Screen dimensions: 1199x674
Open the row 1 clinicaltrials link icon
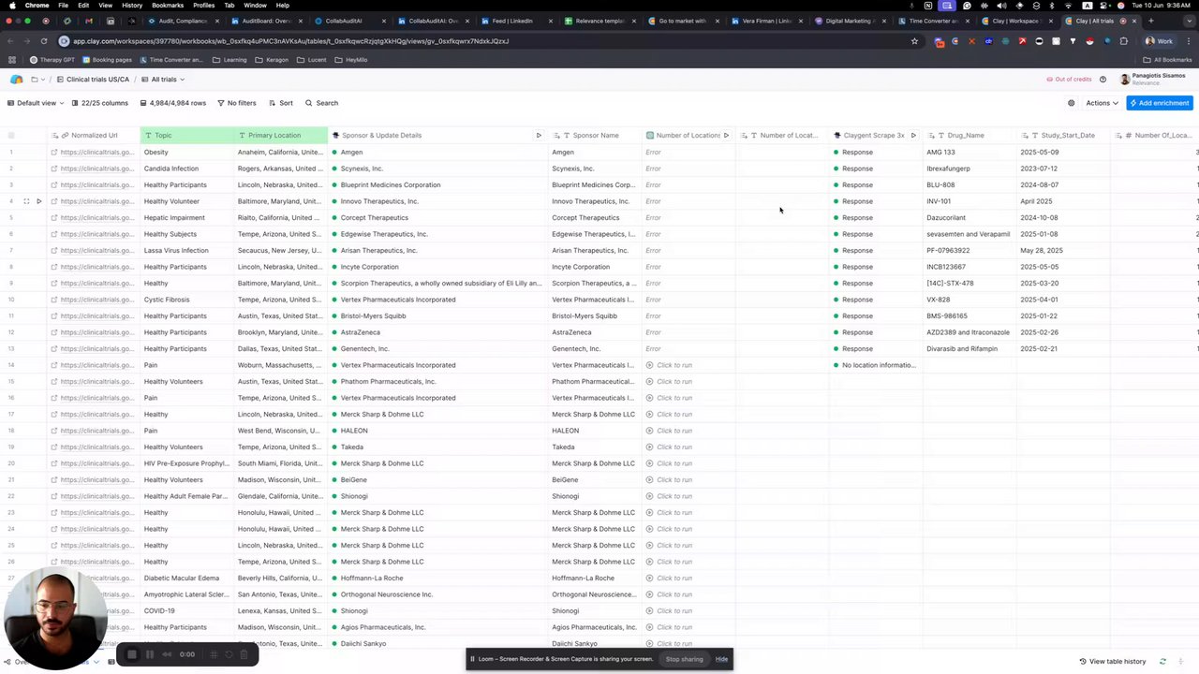pyautogui.click(x=54, y=153)
